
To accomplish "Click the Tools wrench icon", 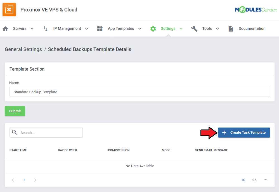I will [x=194, y=28].
